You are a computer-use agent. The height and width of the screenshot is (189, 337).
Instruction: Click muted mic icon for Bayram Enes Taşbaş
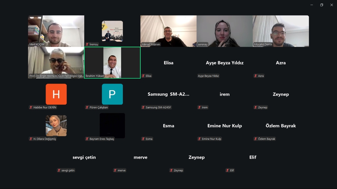coord(87,139)
